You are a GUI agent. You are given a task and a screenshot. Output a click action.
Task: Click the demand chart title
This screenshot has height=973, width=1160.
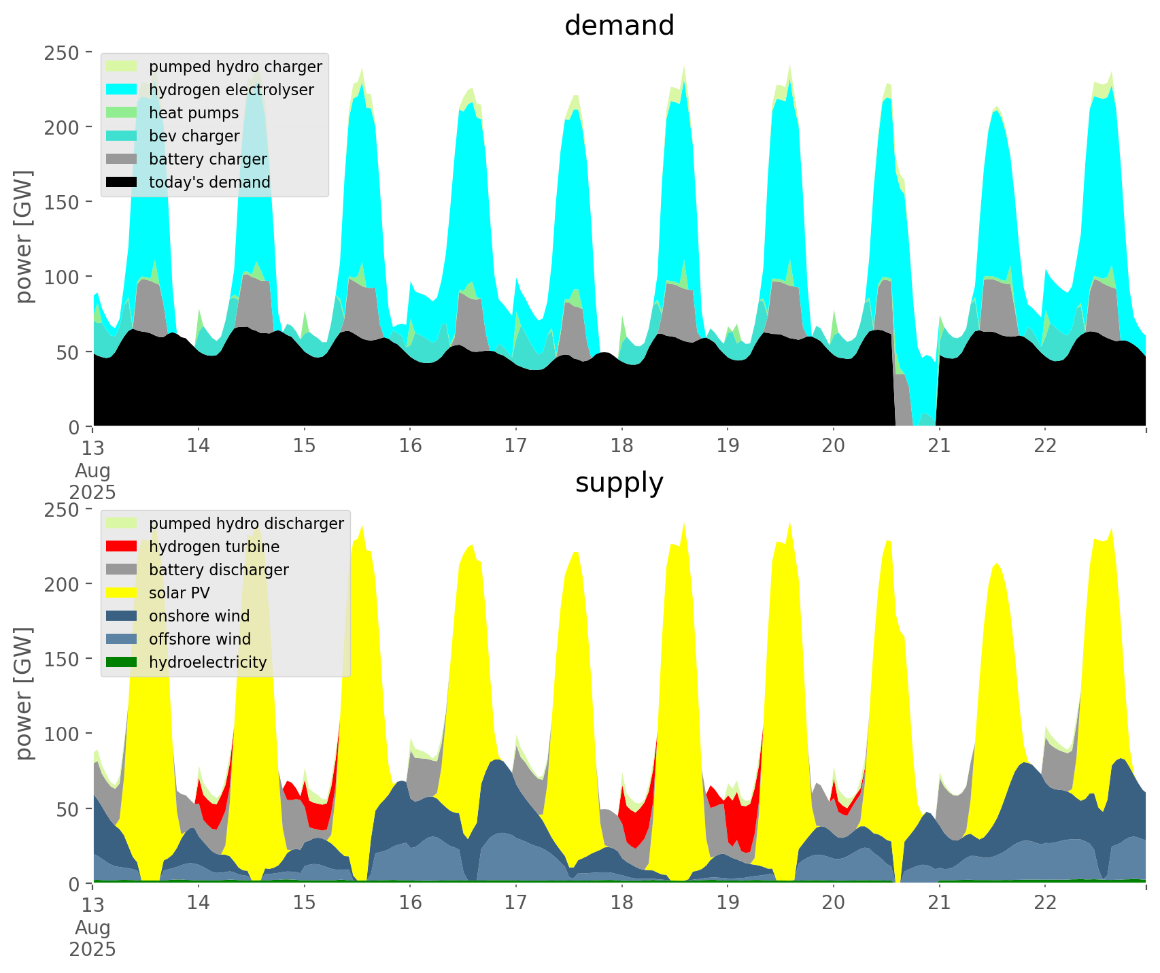619,26
